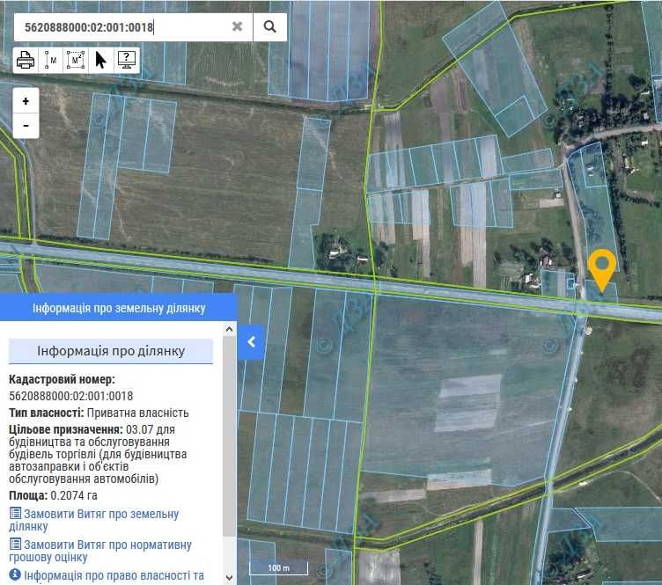Click the 'Цільове призначення' purpose description text

[98, 454]
